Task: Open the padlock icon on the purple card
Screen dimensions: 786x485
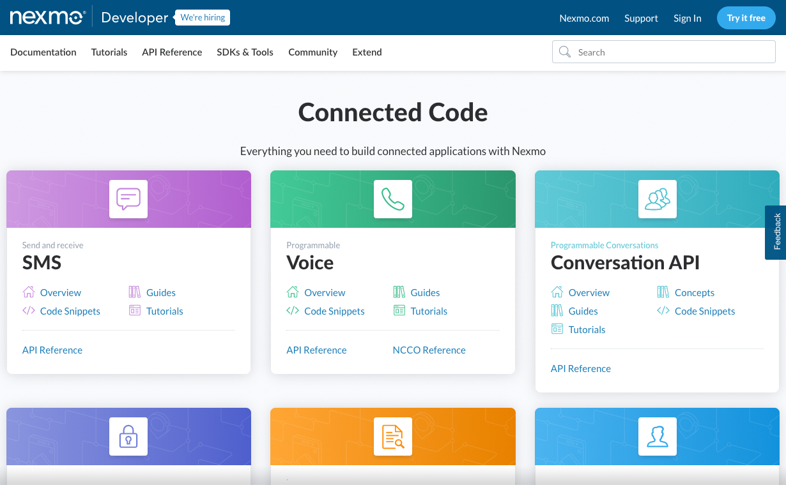Action: click(128, 436)
